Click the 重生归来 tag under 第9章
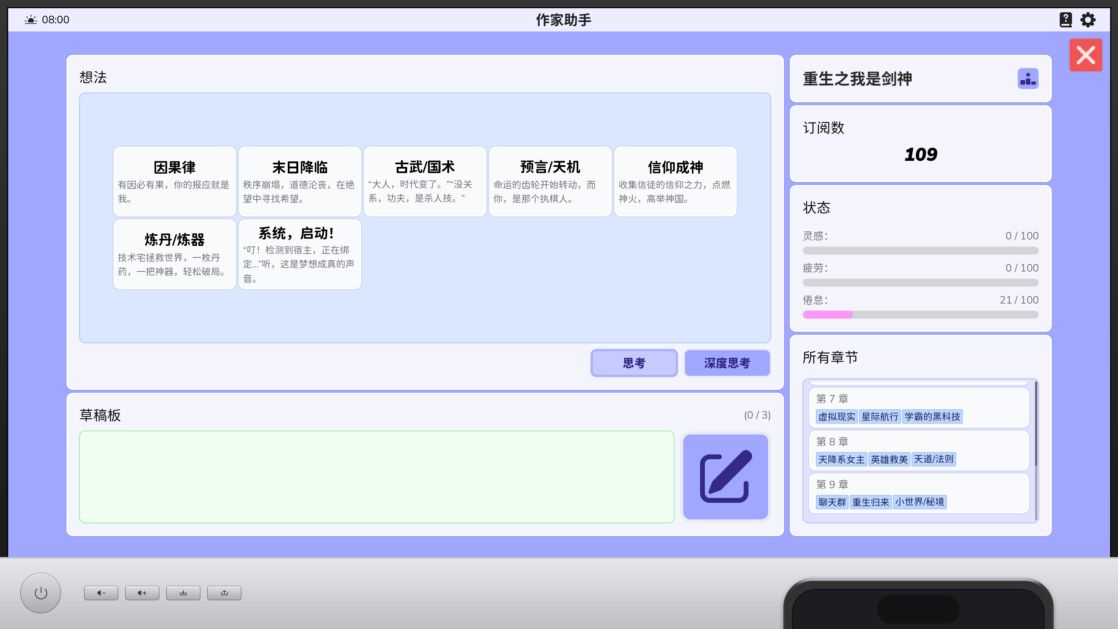1118x629 pixels. [x=870, y=502]
